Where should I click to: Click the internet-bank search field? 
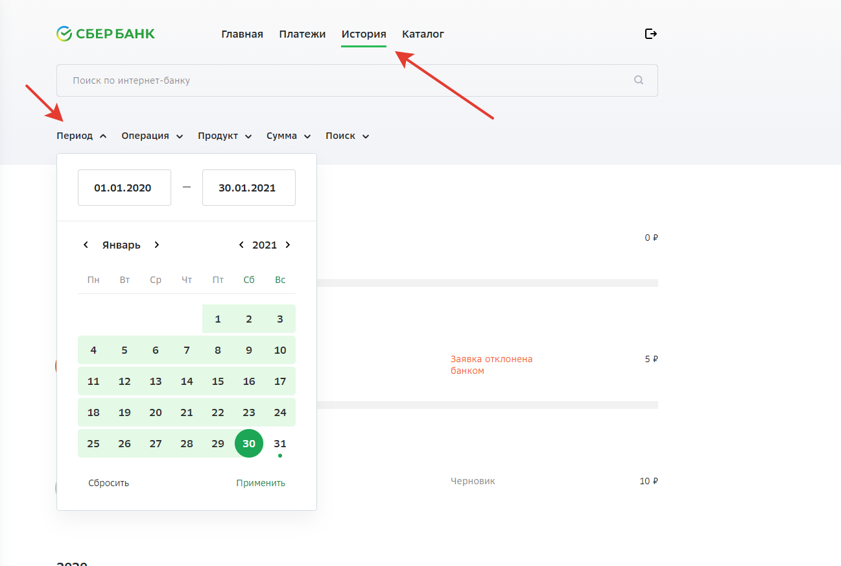pos(357,80)
